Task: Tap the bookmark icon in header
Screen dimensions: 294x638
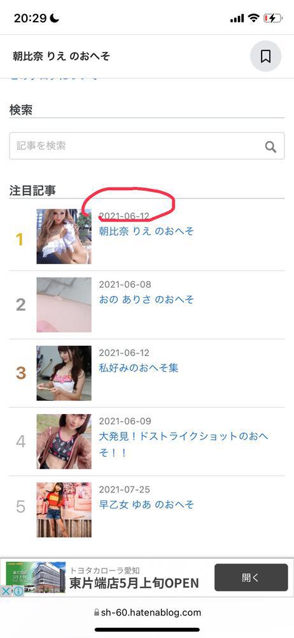Action: click(265, 56)
